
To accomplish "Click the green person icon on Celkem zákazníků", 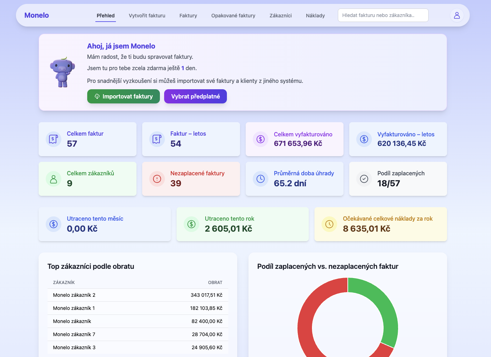I will 54,179.
